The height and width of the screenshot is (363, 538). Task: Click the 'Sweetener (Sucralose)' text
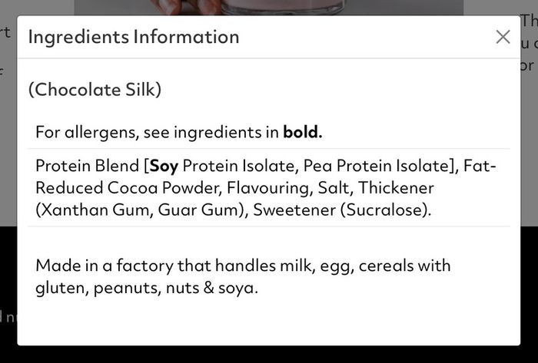point(342,210)
